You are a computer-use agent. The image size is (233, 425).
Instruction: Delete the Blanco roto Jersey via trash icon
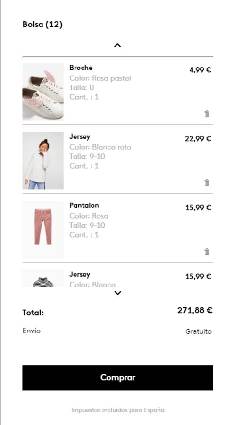coord(207,183)
